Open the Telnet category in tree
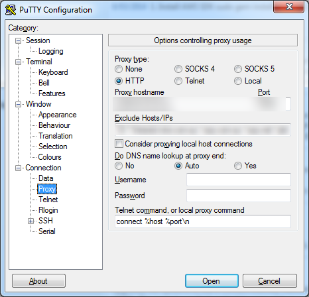Viewport: 309px width, 297px height. [x=48, y=200]
